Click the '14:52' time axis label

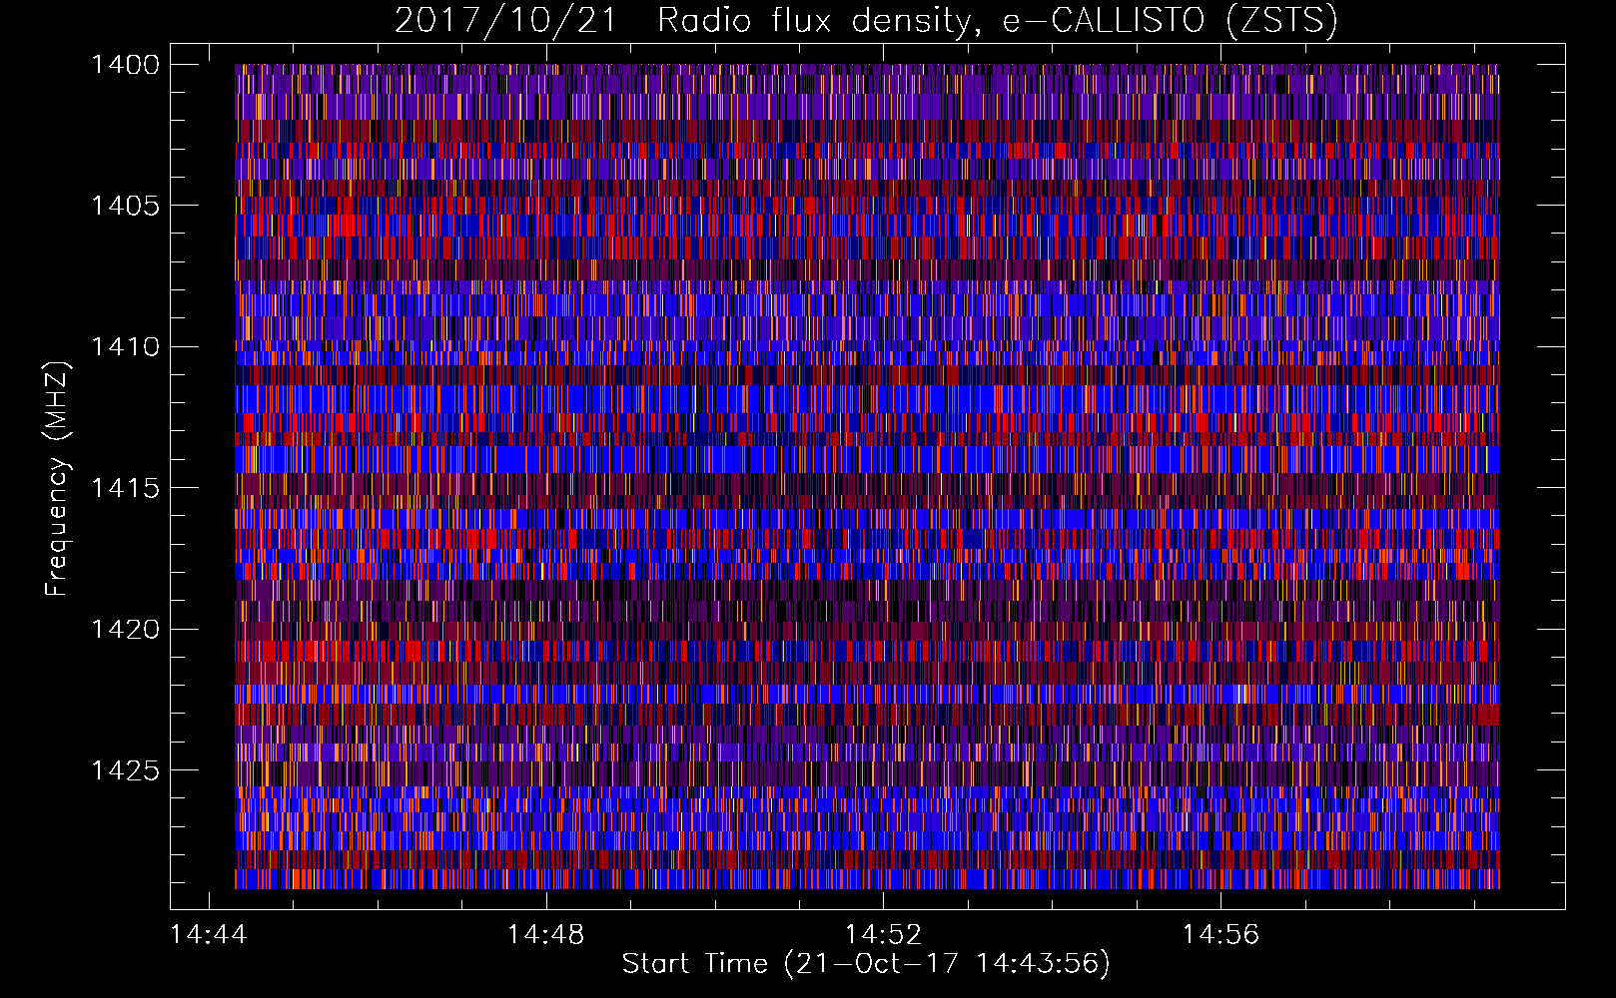coord(883,935)
